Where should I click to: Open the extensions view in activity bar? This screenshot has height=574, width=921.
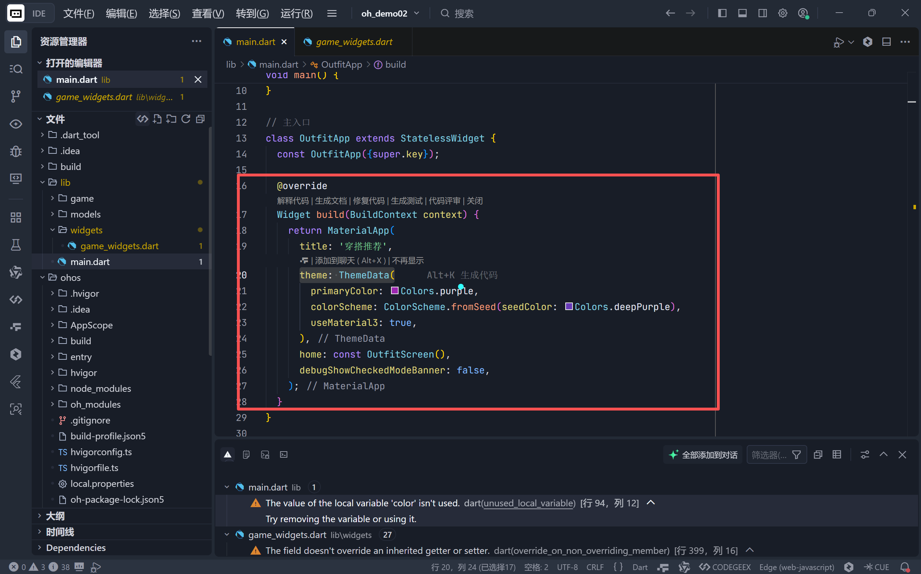coord(15,218)
